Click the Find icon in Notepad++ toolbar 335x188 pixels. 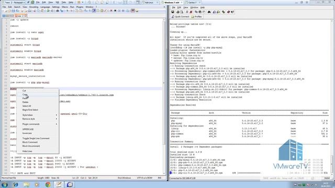pos(58,11)
